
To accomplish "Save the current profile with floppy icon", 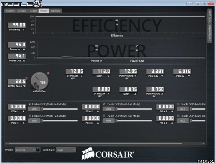I will click(x=38, y=150).
